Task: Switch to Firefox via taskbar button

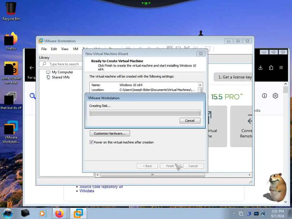Action: (x=60, y=213)
